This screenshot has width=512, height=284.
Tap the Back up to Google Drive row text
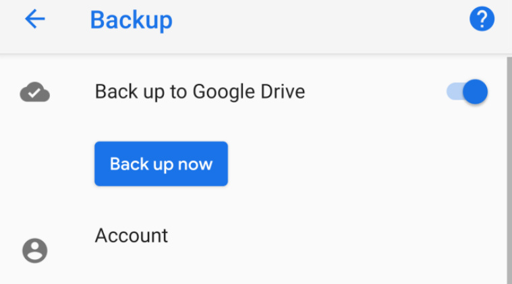pos(200,92)
